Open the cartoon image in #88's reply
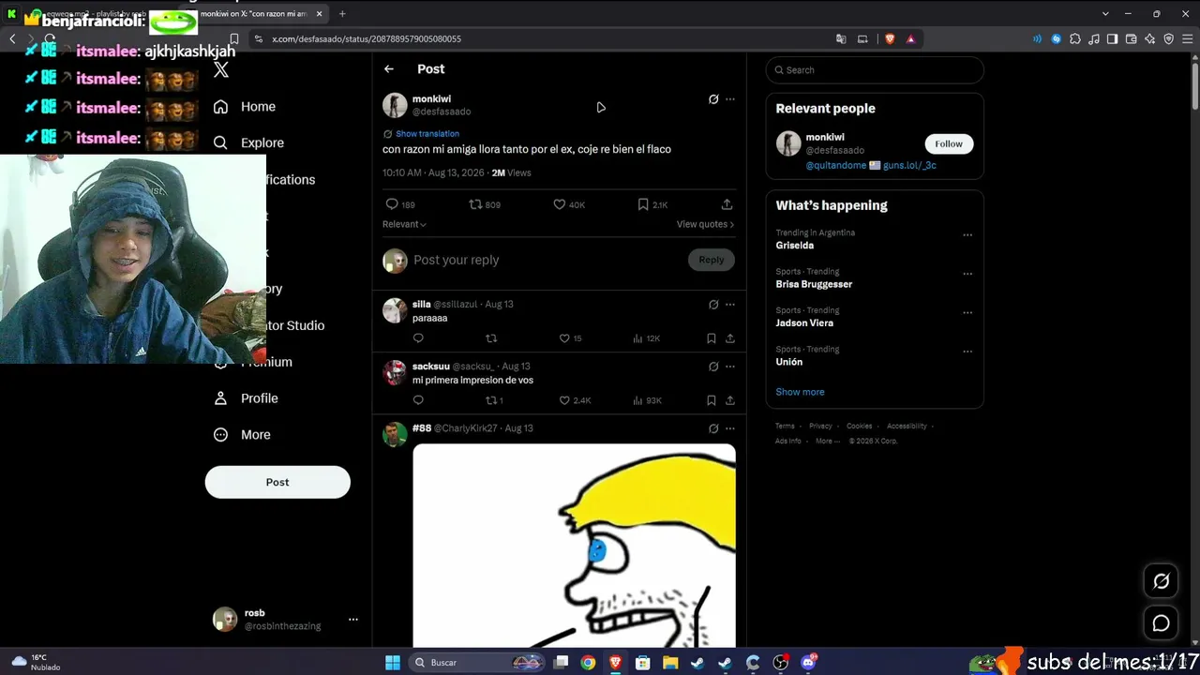1200x675 pixels. click(x=574, y=546)
